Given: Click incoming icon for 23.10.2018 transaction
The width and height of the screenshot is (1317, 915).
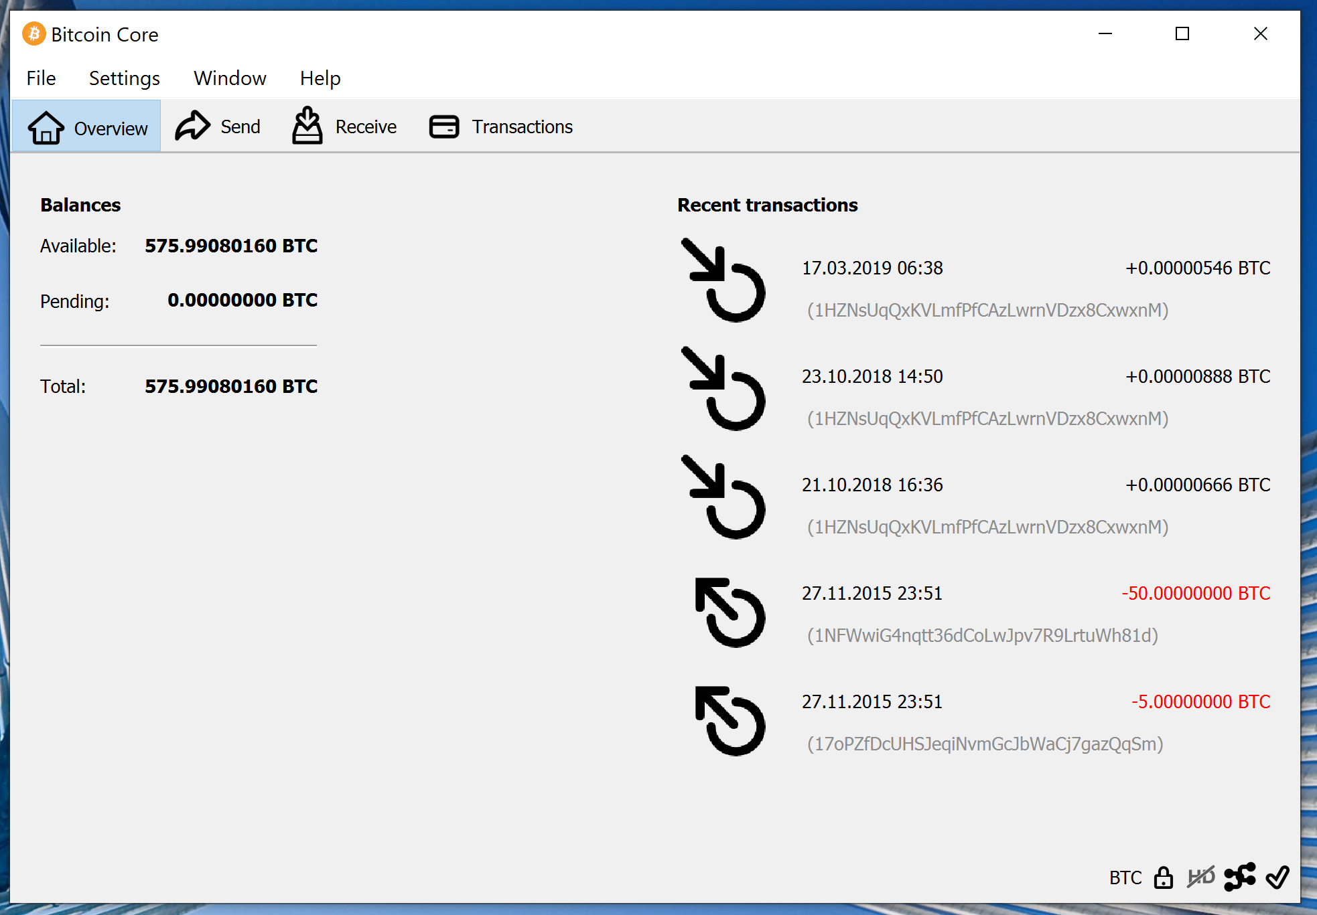Looking at the screenshot, I should (x=723, y=389).
